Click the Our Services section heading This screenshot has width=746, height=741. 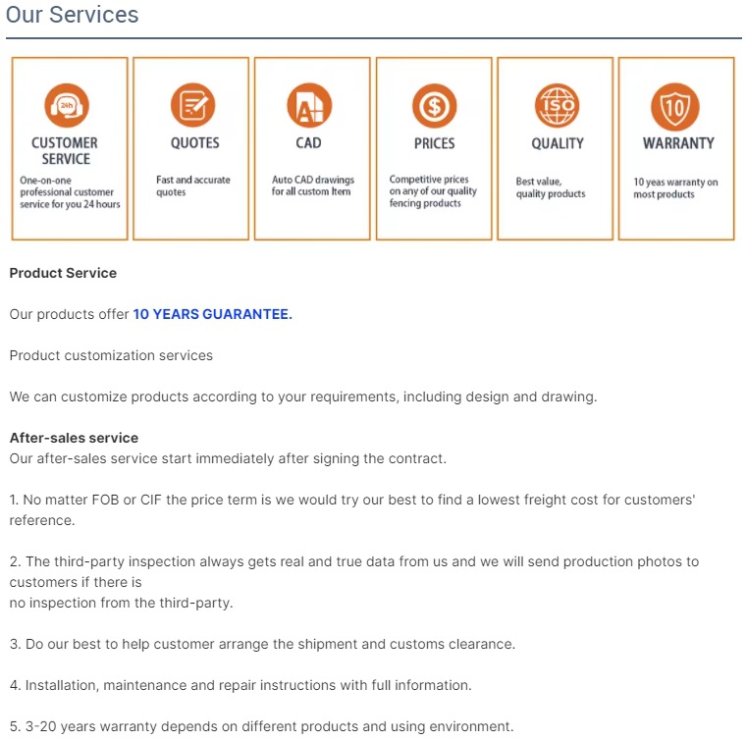[72, 15]
